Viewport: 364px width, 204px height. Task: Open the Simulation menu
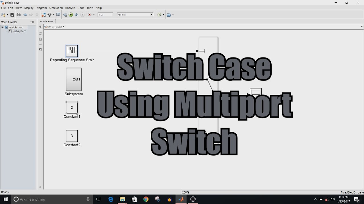tap(56, 8)
